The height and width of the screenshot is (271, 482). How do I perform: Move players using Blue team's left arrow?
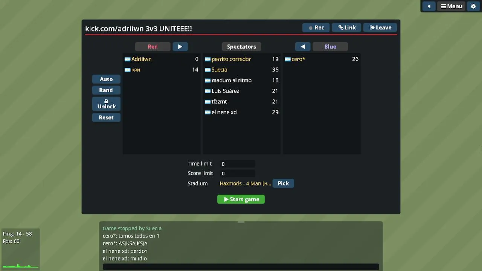click(303, 47)
